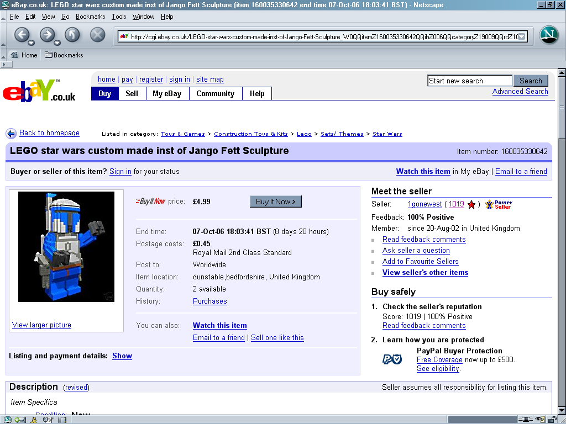Open the Tools menu

(x=119, y=17)
